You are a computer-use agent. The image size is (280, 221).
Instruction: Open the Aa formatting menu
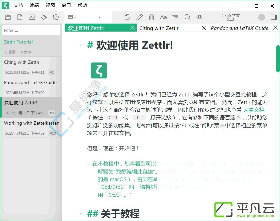click(163, 17)
